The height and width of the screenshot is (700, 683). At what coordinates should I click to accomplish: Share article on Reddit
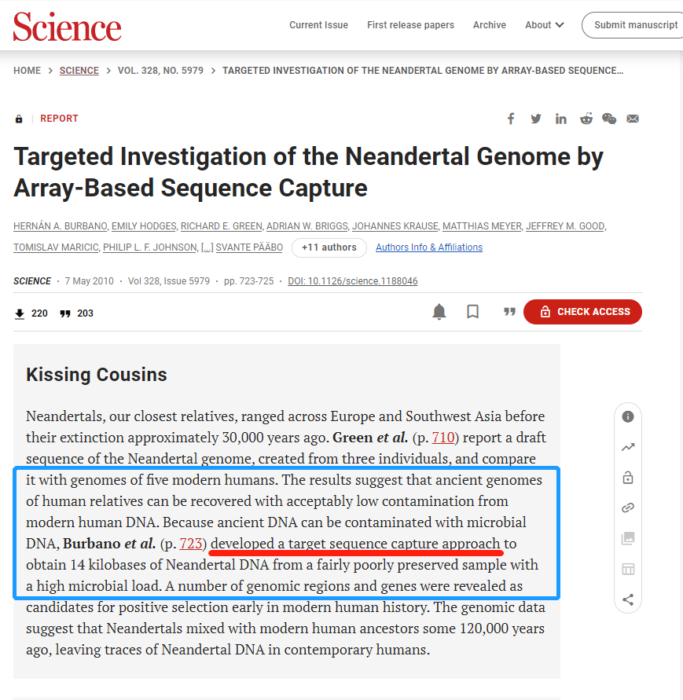click(x=586, y=119)
